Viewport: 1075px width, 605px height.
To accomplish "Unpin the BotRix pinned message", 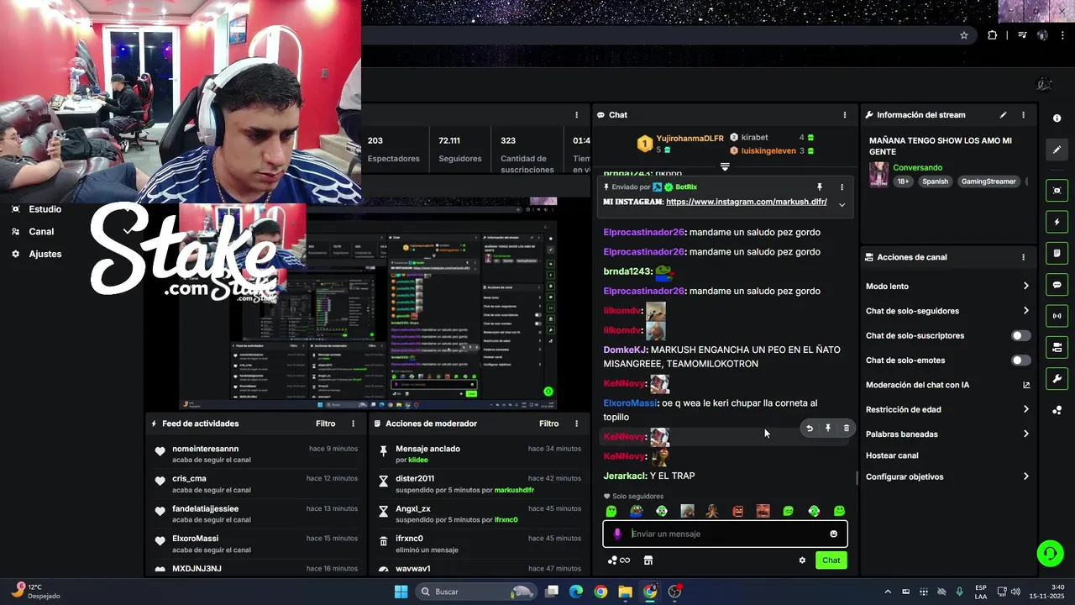I will tap(820, 187).
